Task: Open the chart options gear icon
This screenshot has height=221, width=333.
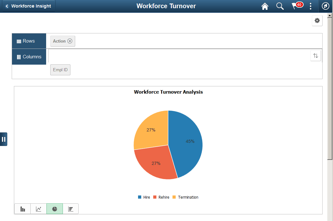Action: [317, 20]
